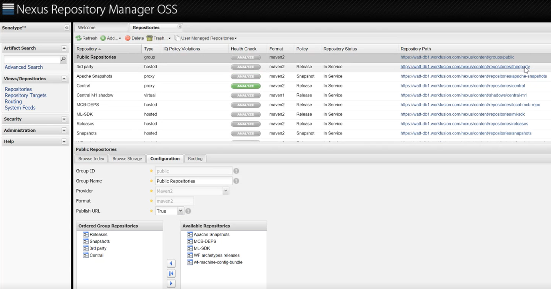Click the help icon beside Group ID
The height and width of the screenshot is (289, 551).
(236, 171)
